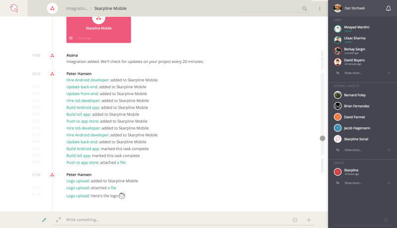Open Push to app store attached file link
The image size is (397, 228).
(121, 163)
